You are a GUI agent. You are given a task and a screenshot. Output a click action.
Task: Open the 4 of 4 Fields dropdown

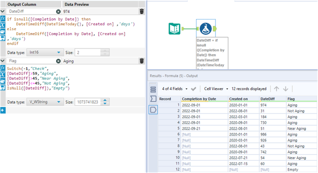click(x=175, y=89)
